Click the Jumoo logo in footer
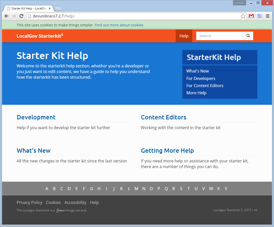The height and width of the screenshot is (227, 274). coord(61,210)
